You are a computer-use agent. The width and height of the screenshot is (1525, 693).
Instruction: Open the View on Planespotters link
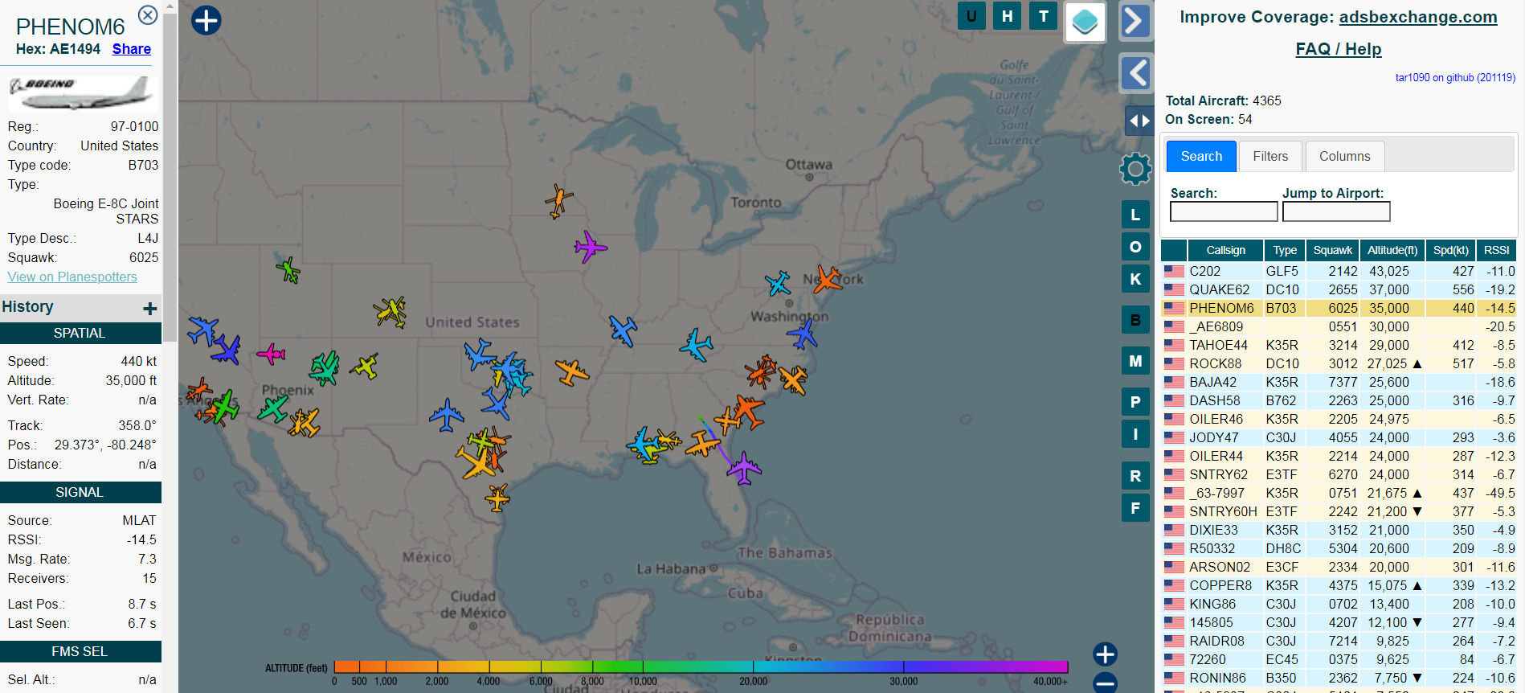[x=72, y=277]
